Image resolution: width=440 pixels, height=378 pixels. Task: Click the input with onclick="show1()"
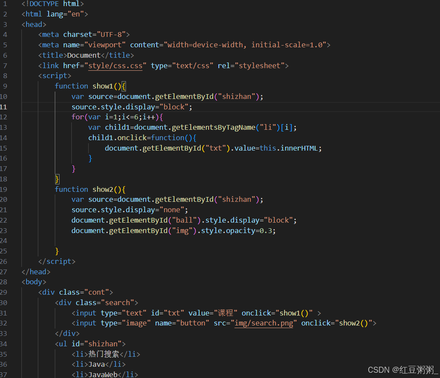(196, 313)
